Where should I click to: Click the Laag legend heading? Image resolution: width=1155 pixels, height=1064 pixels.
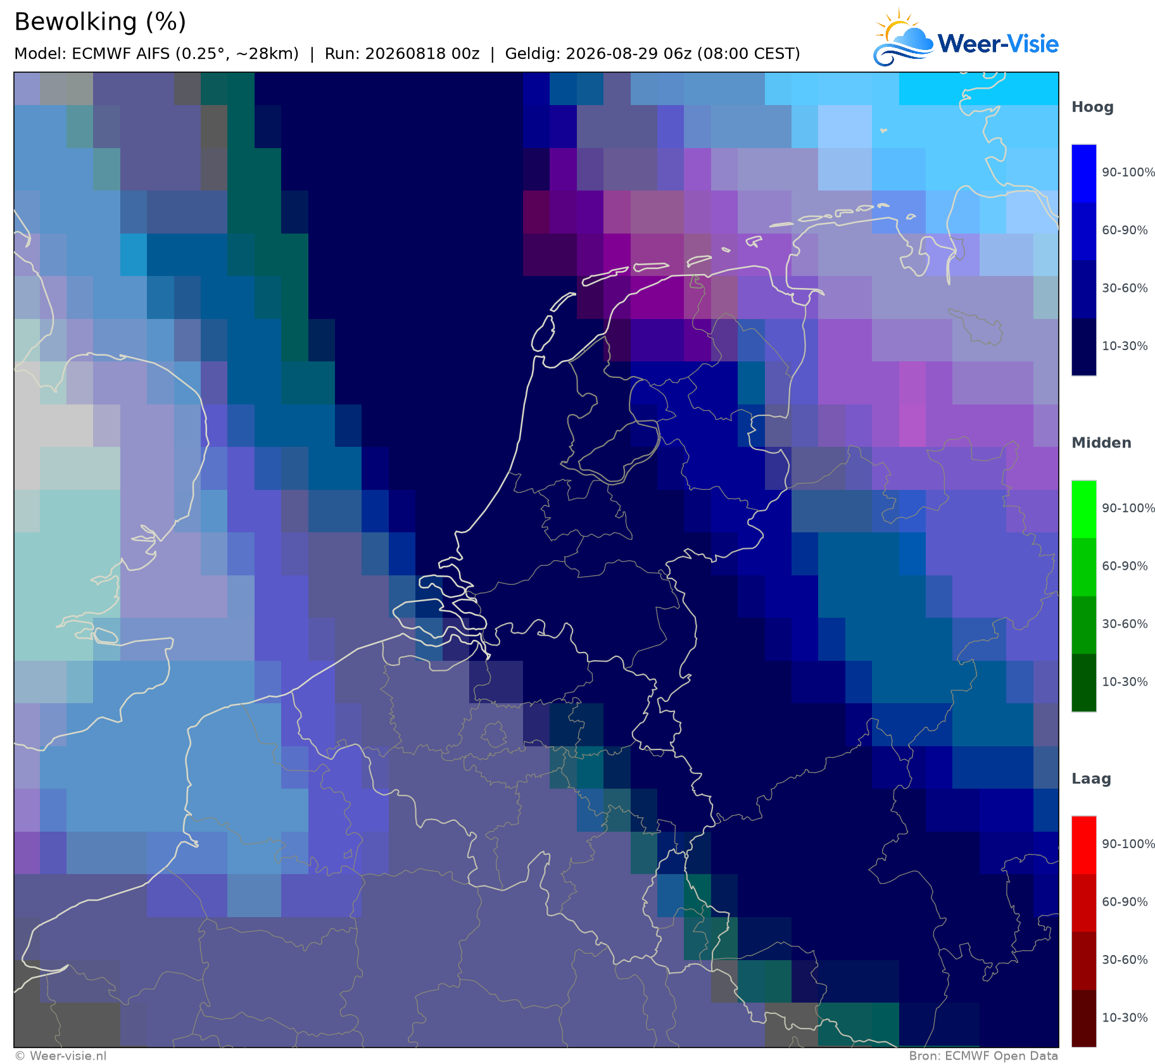(x=1091, y=779)
